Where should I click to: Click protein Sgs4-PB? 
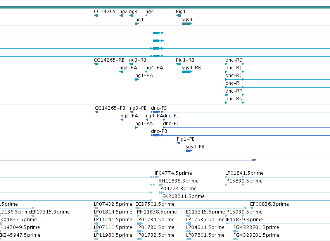click(x=195, y=147)
